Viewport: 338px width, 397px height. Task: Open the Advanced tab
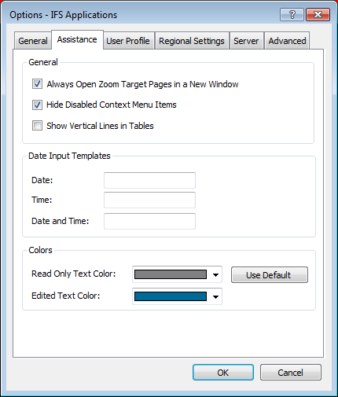287,41
